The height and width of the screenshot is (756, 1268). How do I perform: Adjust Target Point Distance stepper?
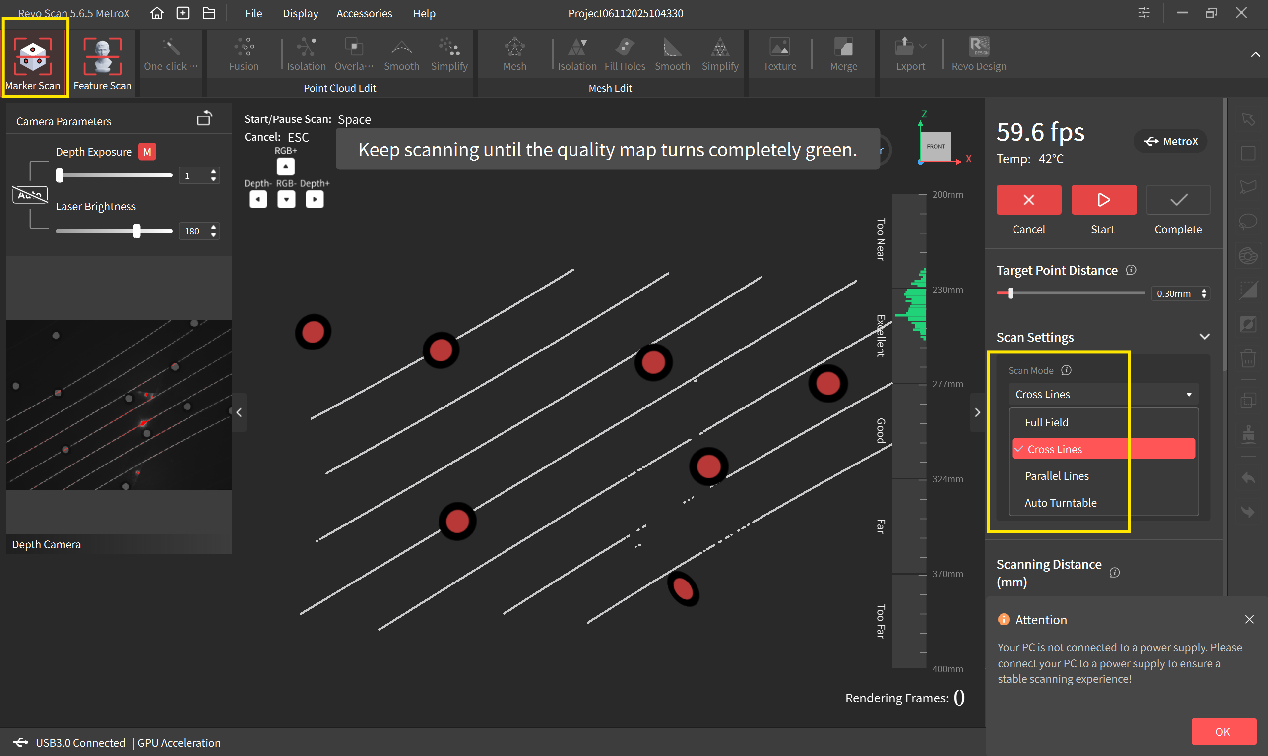1204,293
